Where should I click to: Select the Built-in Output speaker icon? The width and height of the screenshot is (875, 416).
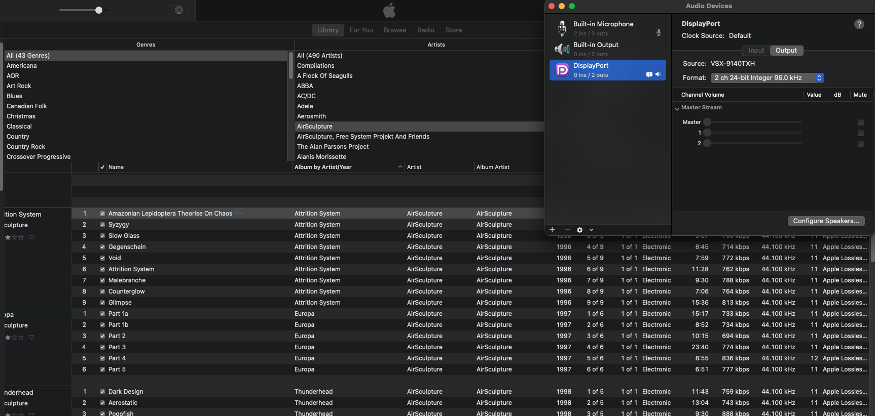coord(562,49)
